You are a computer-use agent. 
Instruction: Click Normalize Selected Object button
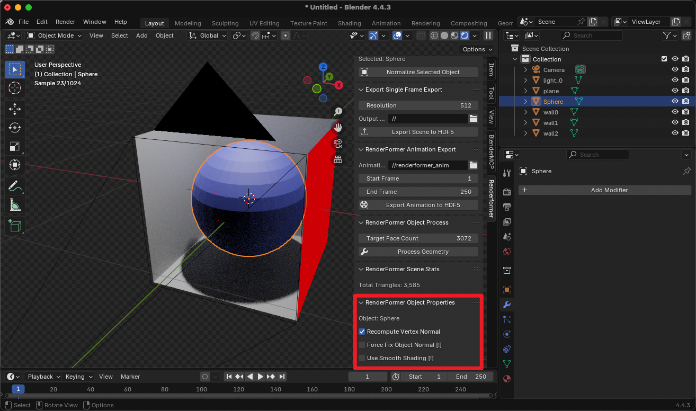(418, 72)
